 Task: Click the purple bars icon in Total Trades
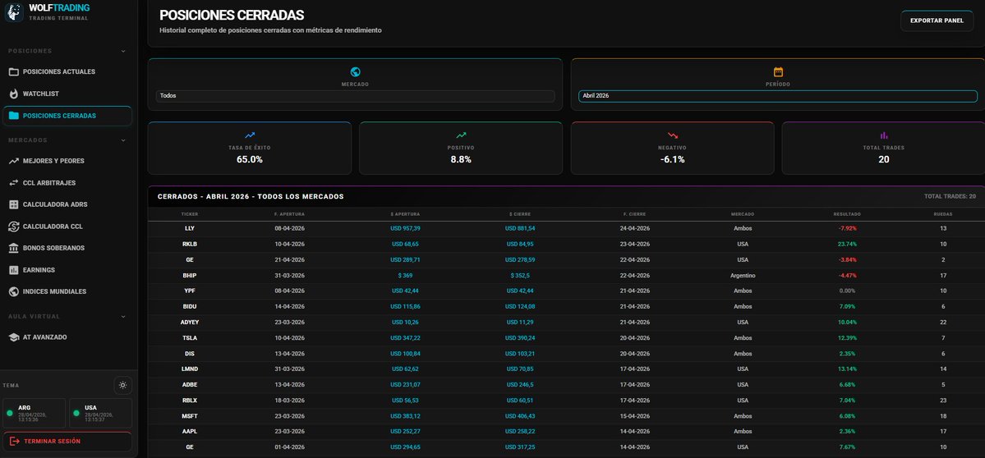point(884,135)
